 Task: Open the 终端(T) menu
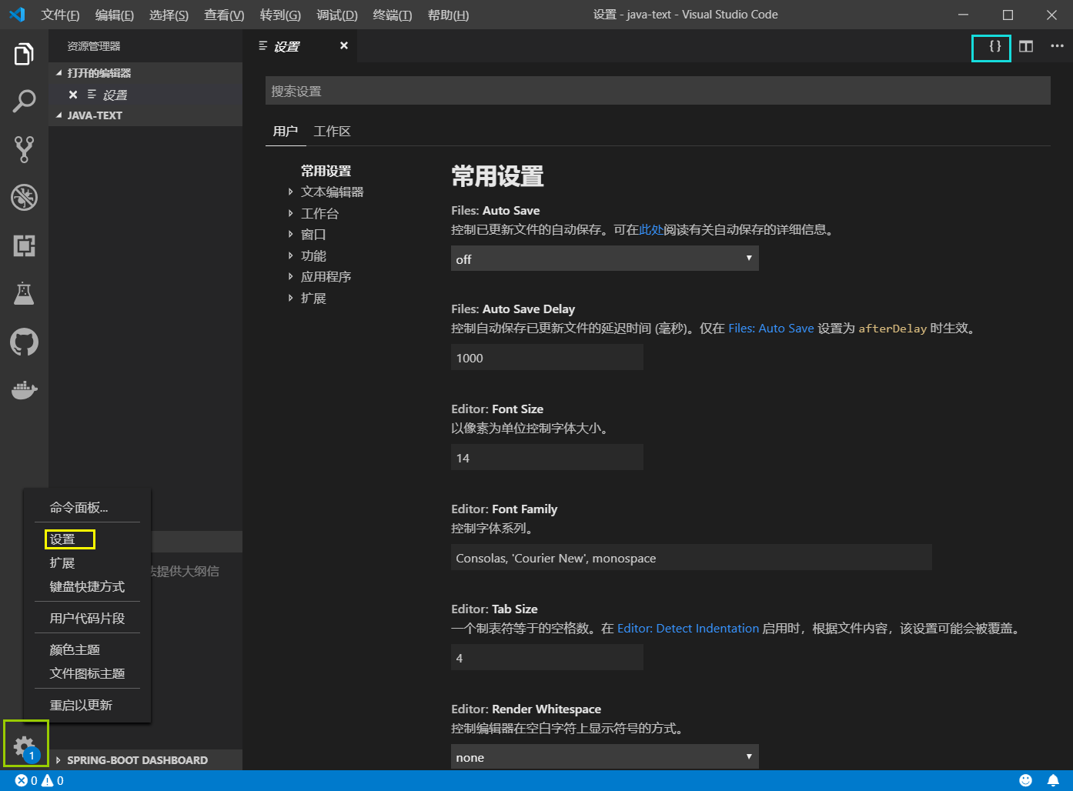coord(393,15)
